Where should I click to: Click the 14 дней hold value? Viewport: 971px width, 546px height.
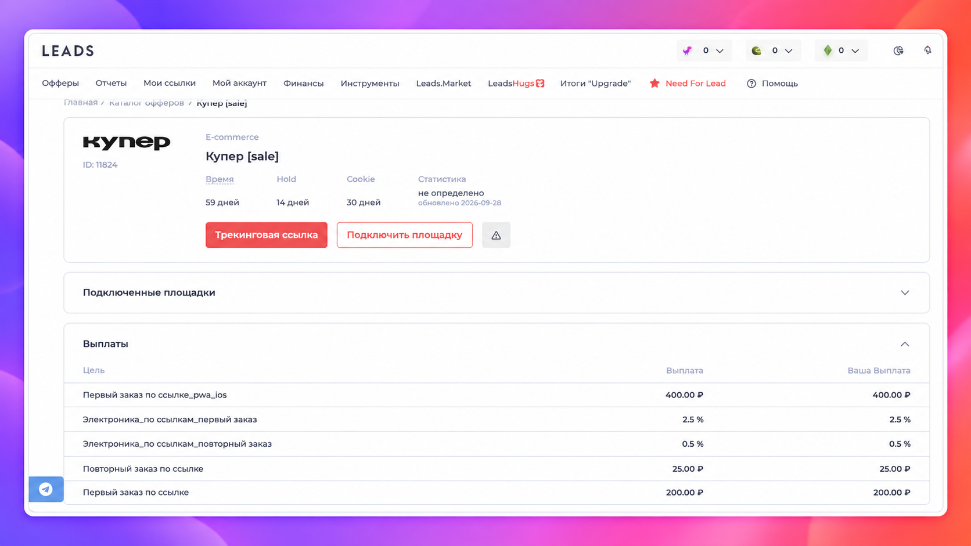[x=293, y=203]
